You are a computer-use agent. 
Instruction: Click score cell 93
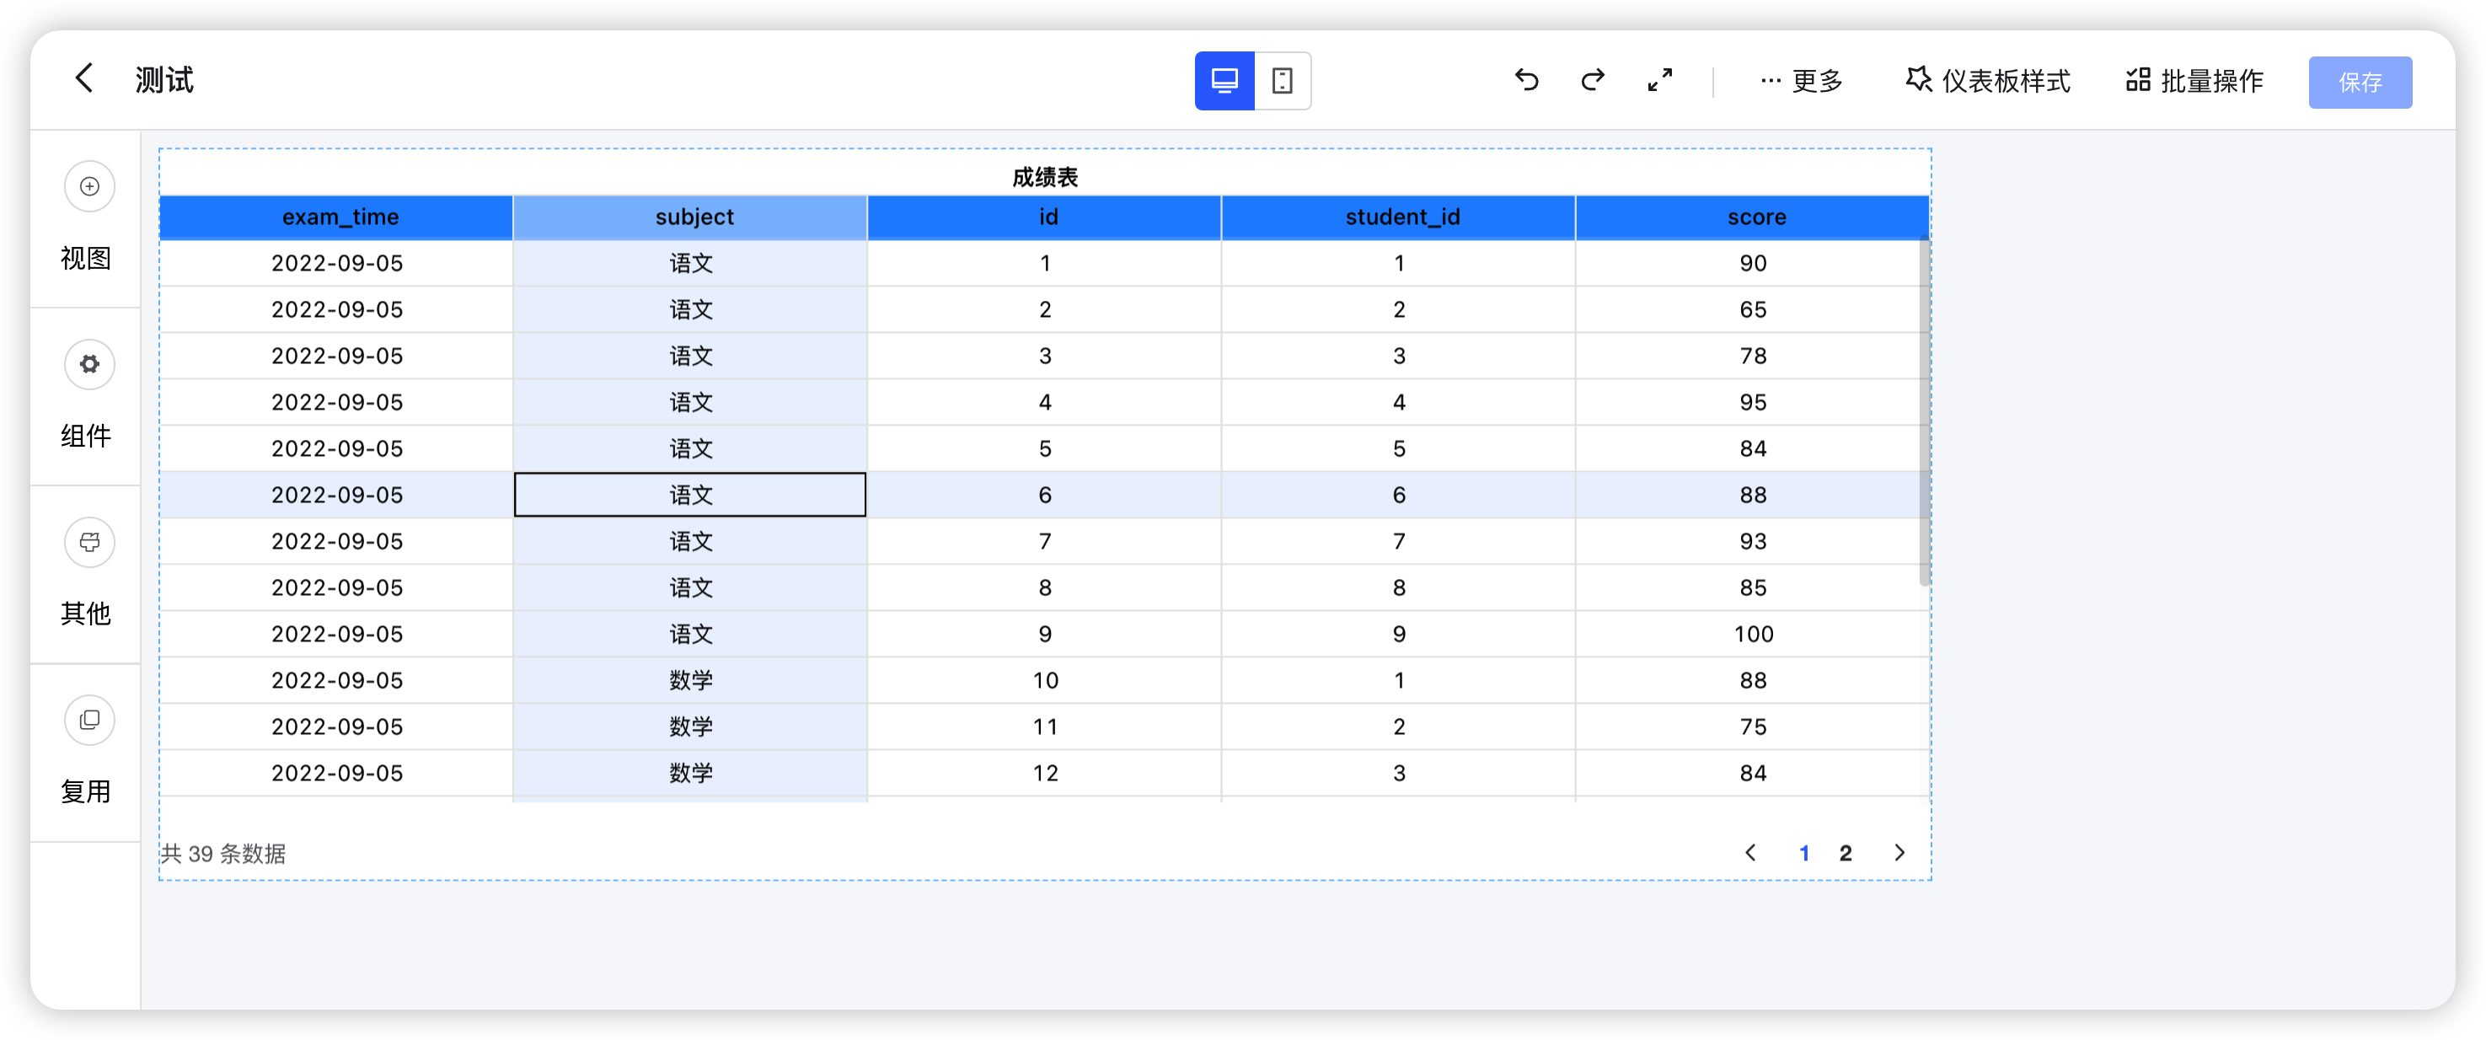pos(1753,541)
